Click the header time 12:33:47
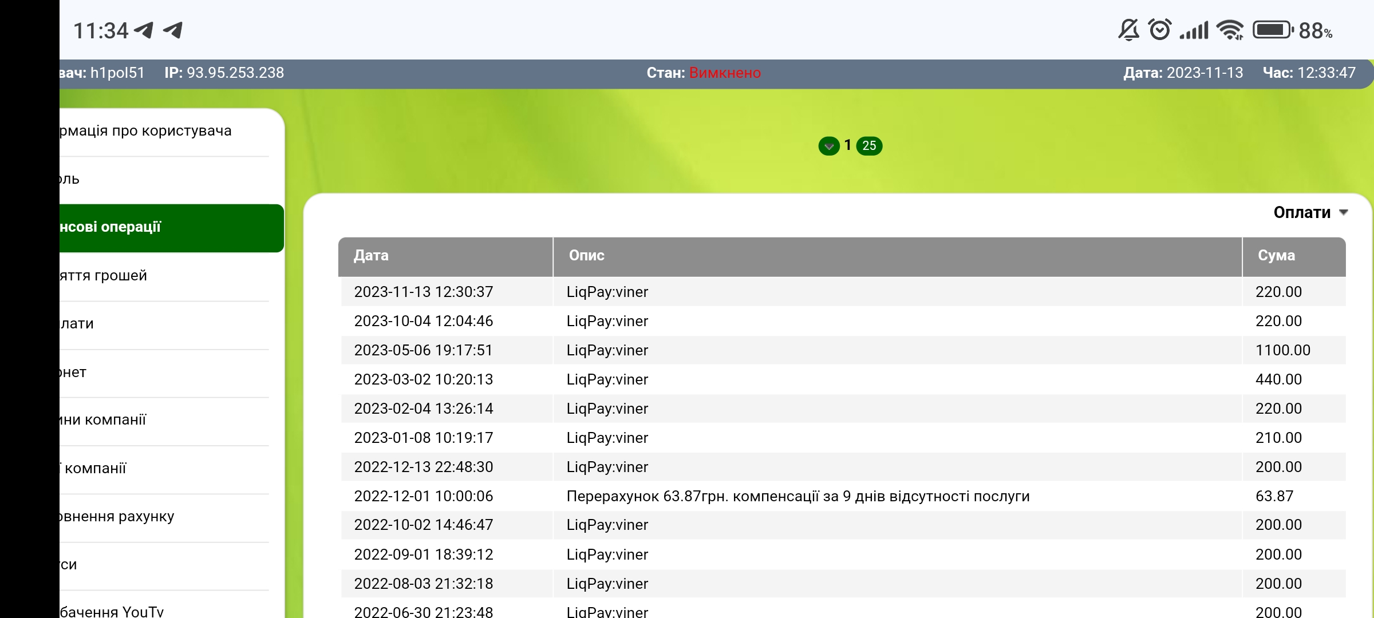1374x618 pixels. coord(1326,73)
